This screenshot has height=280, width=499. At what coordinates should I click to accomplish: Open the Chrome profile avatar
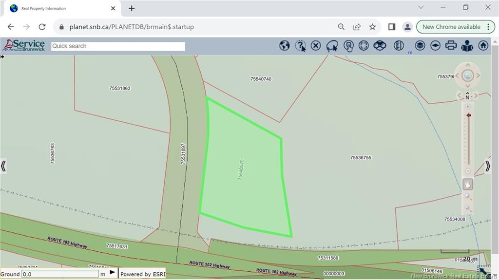tap(407, 27)
